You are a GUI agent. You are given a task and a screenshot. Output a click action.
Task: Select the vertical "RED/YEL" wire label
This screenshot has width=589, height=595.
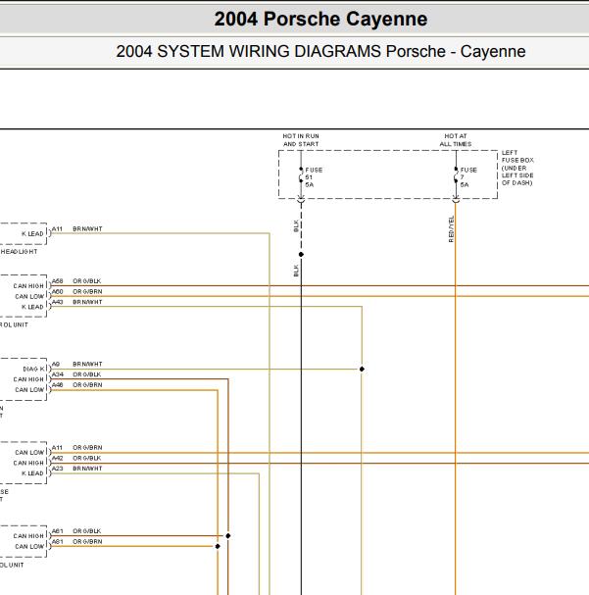pos(451,229)
